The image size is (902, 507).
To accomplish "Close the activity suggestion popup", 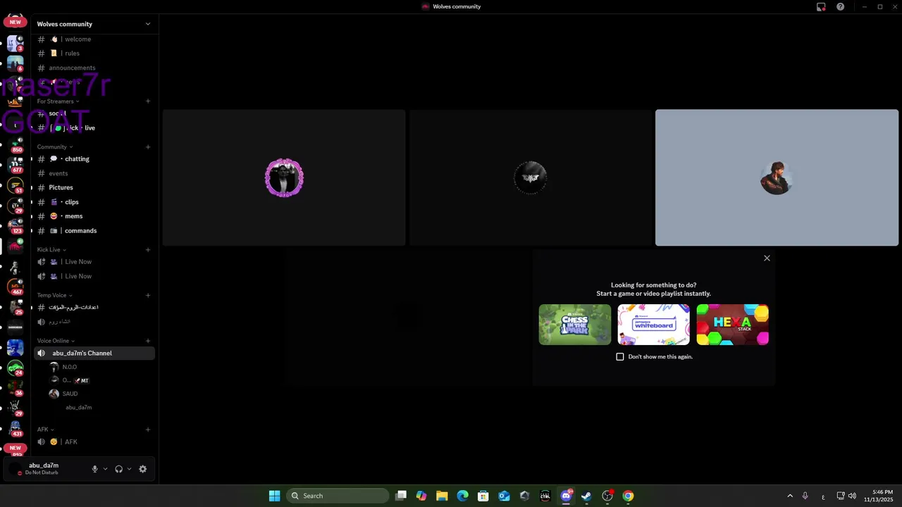I will pos(767,258).
